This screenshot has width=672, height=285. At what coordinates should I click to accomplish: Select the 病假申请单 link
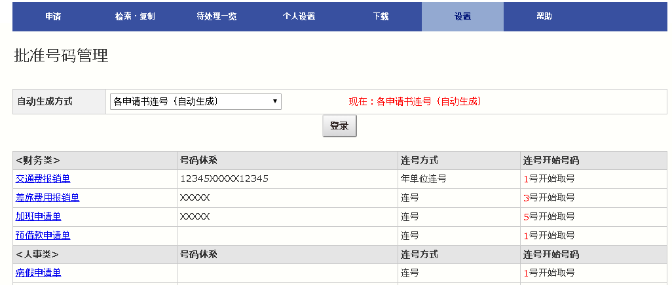coord(38,273)
